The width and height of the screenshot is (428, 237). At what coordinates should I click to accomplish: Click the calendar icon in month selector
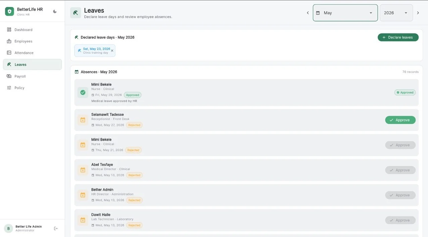point(318,13)
